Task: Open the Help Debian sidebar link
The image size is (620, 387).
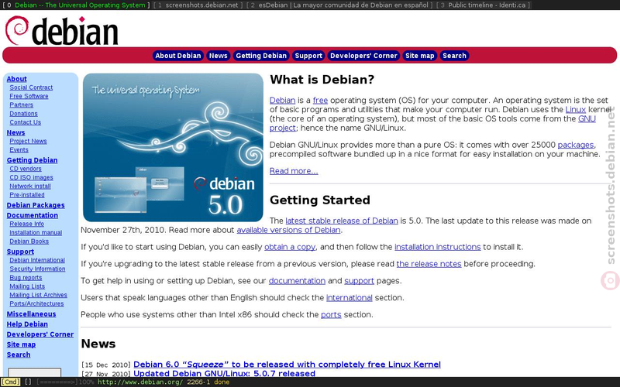Action: click(x=27, y=324)
